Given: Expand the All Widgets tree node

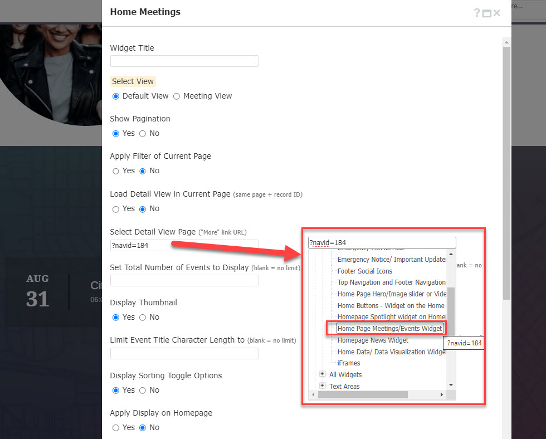Looking at the screenshot, I should [x=322, y=374].
